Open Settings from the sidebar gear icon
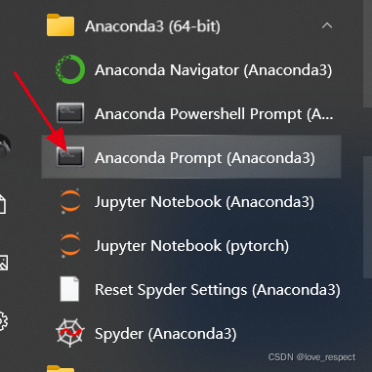372x372 pixels. (x=3, y=321)
